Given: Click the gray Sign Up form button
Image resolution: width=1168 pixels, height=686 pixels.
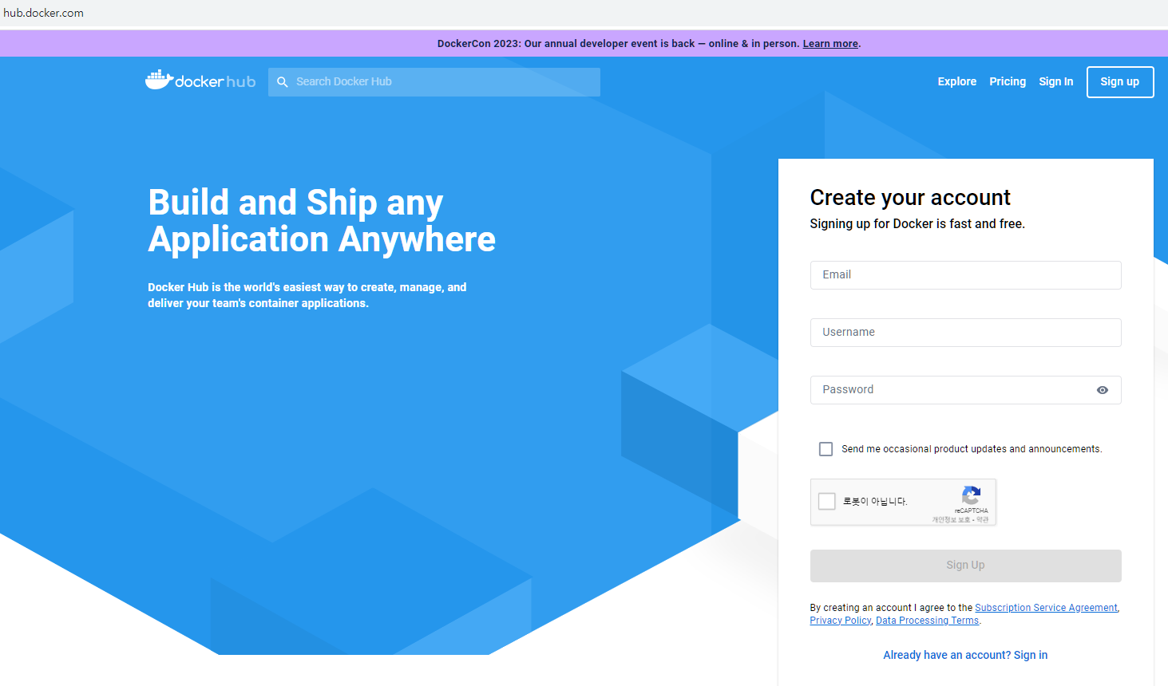Looking at the screenshot, I should 965,566.
